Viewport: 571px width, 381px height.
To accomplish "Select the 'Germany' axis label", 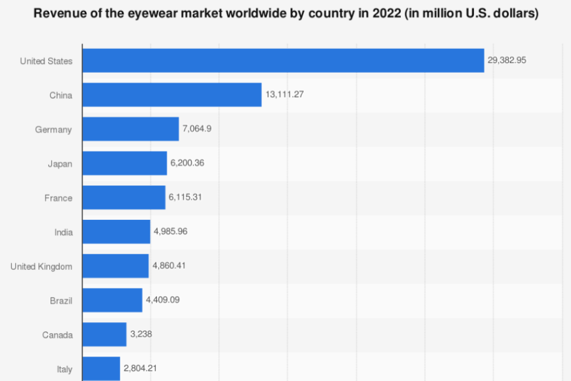I will pos(53,130).
